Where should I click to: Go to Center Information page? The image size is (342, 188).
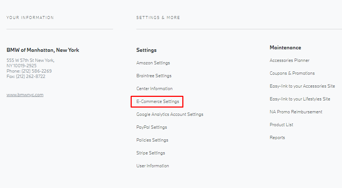click(x=154, y=88)
